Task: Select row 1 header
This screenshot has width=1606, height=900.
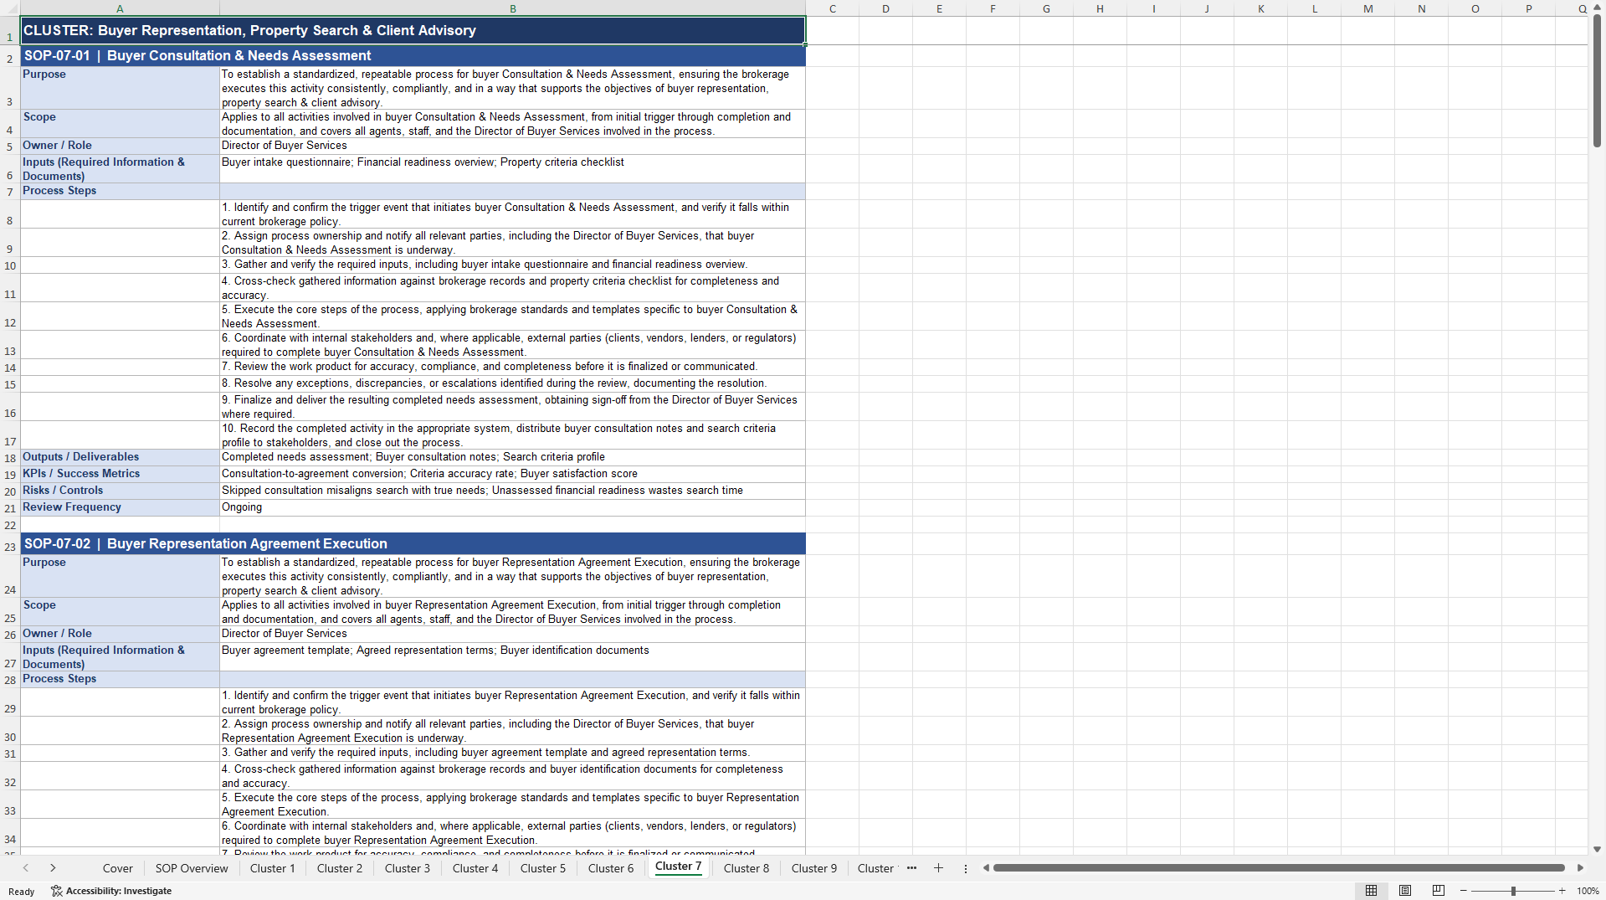Action: click(10, 30)
